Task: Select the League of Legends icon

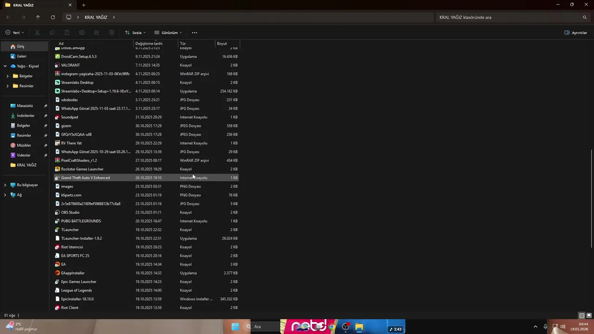Action: point(58,290)
